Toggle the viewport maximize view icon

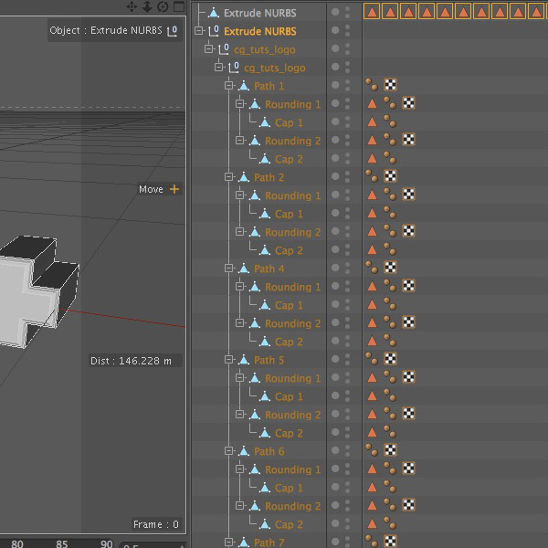179,6
